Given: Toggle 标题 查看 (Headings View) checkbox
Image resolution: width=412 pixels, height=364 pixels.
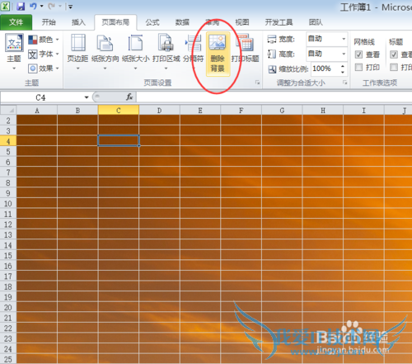Looking at the screenshot, I should (x=394, y=54).
